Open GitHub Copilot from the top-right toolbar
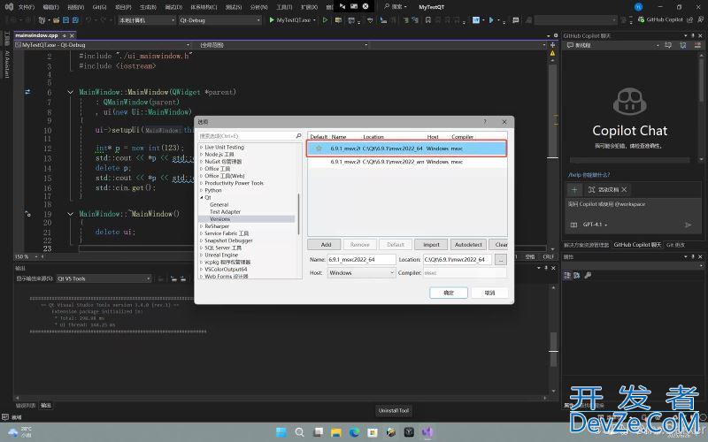 (x=660, y=19)
